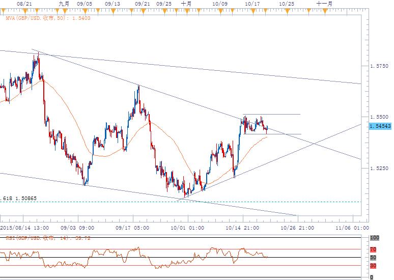The height and width of the screenshot is (280, 394).
Task: Click the 10/01 01:00 time label
Action: click(187, 228)
